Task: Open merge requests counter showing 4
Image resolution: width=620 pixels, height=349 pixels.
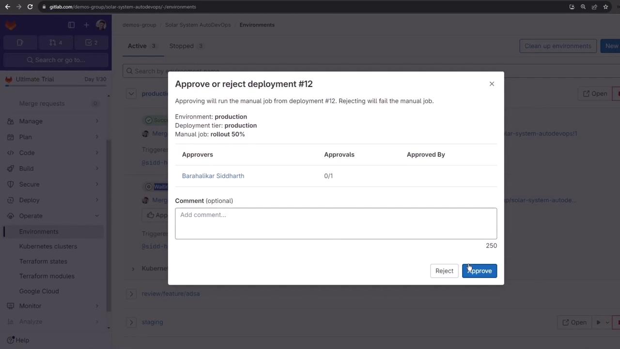Action: [x=56, y=43]
